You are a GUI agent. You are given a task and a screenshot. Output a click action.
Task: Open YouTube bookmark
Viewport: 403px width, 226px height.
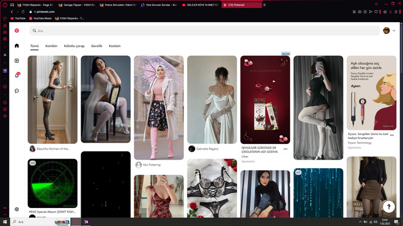[x=18, y=19]
